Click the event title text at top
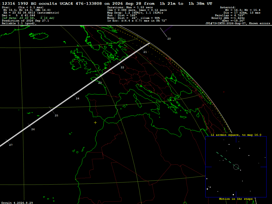The height and width of the screenshot is (204, 272). (107, 3)
